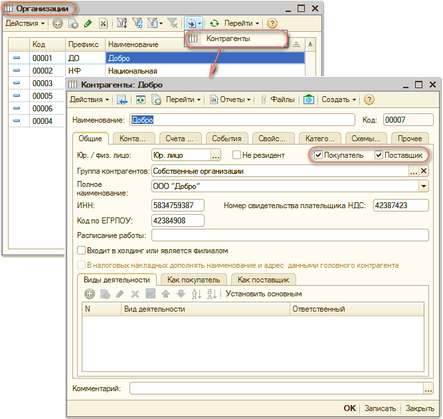Click the ИНН input field
443x419 pixels.
click(x=182, y=205)
